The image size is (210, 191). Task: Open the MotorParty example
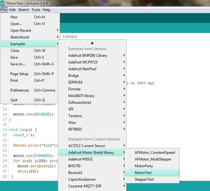tap(152, 166)
